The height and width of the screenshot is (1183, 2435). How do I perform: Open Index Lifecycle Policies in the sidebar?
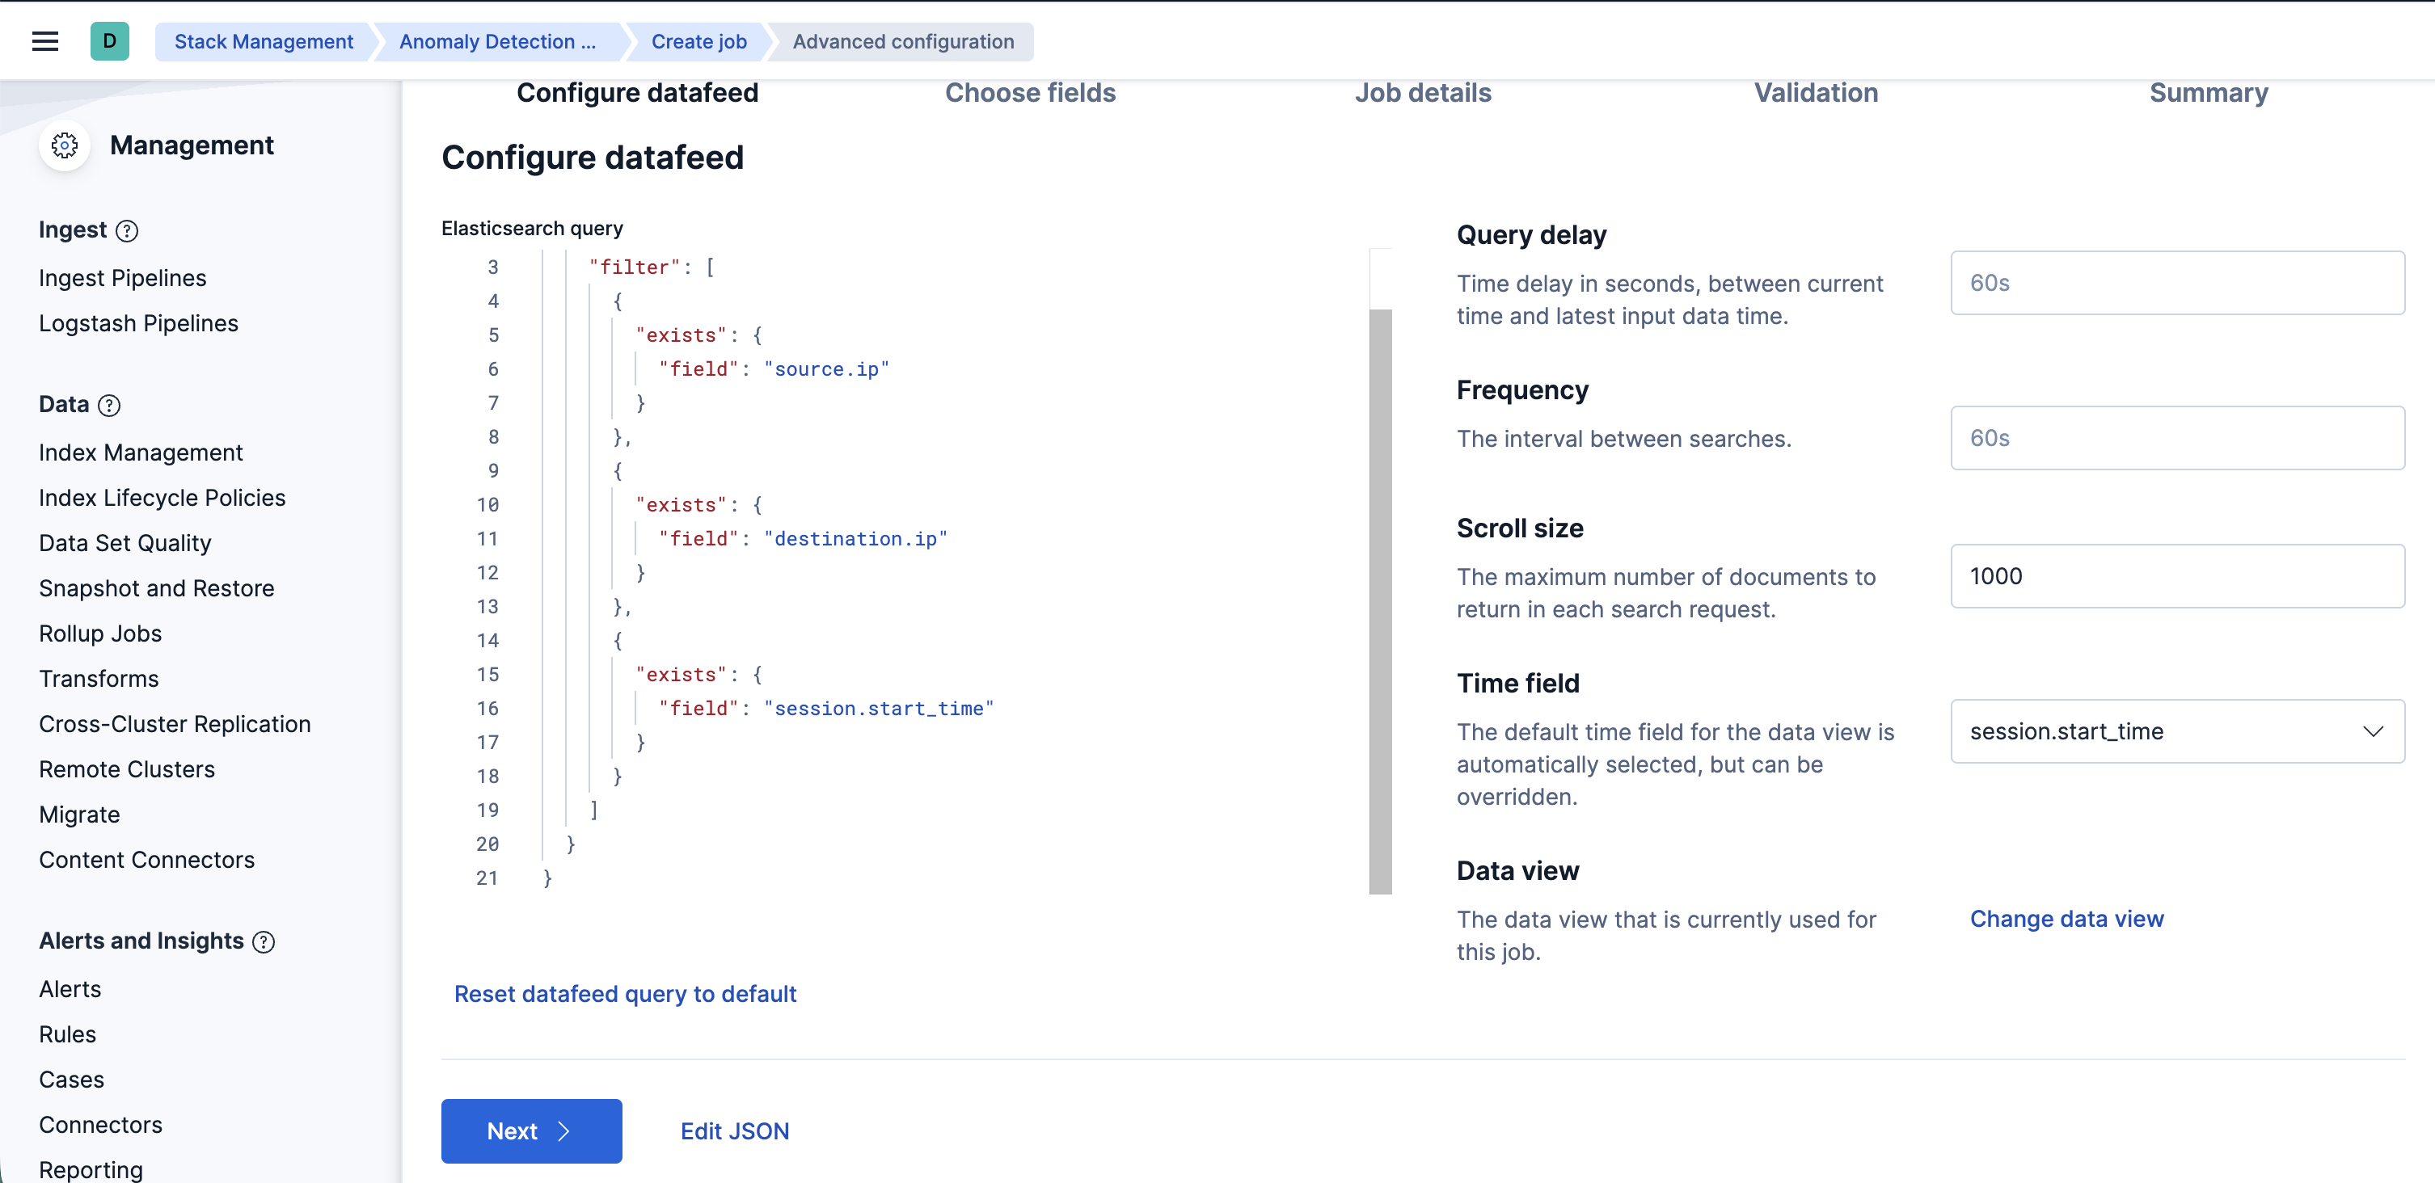tap(162, 497)
